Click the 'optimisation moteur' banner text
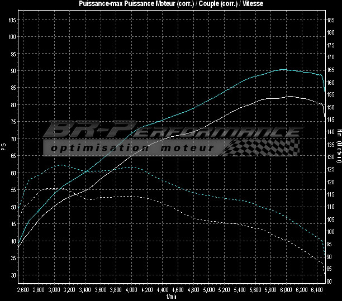This screenshot has height=301, width=342. click(x=132, y=148)
